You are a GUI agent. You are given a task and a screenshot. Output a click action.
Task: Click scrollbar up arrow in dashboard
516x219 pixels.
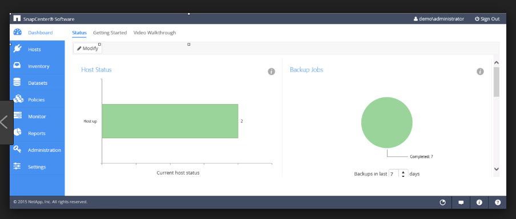[x=497, y=63]
